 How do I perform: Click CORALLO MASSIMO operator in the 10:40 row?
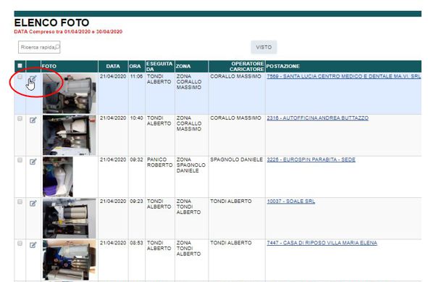(x=235, y=118)
